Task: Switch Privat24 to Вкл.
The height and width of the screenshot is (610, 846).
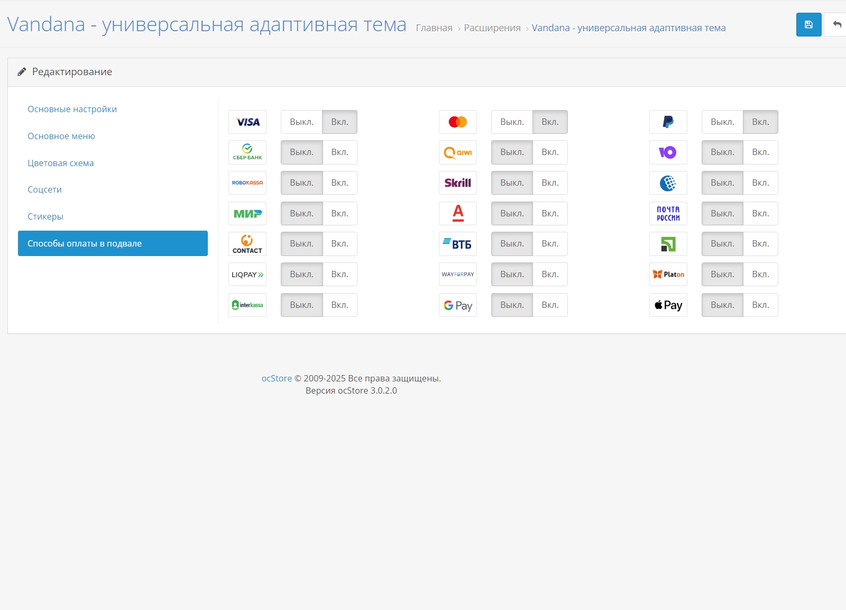Action: 761,244
